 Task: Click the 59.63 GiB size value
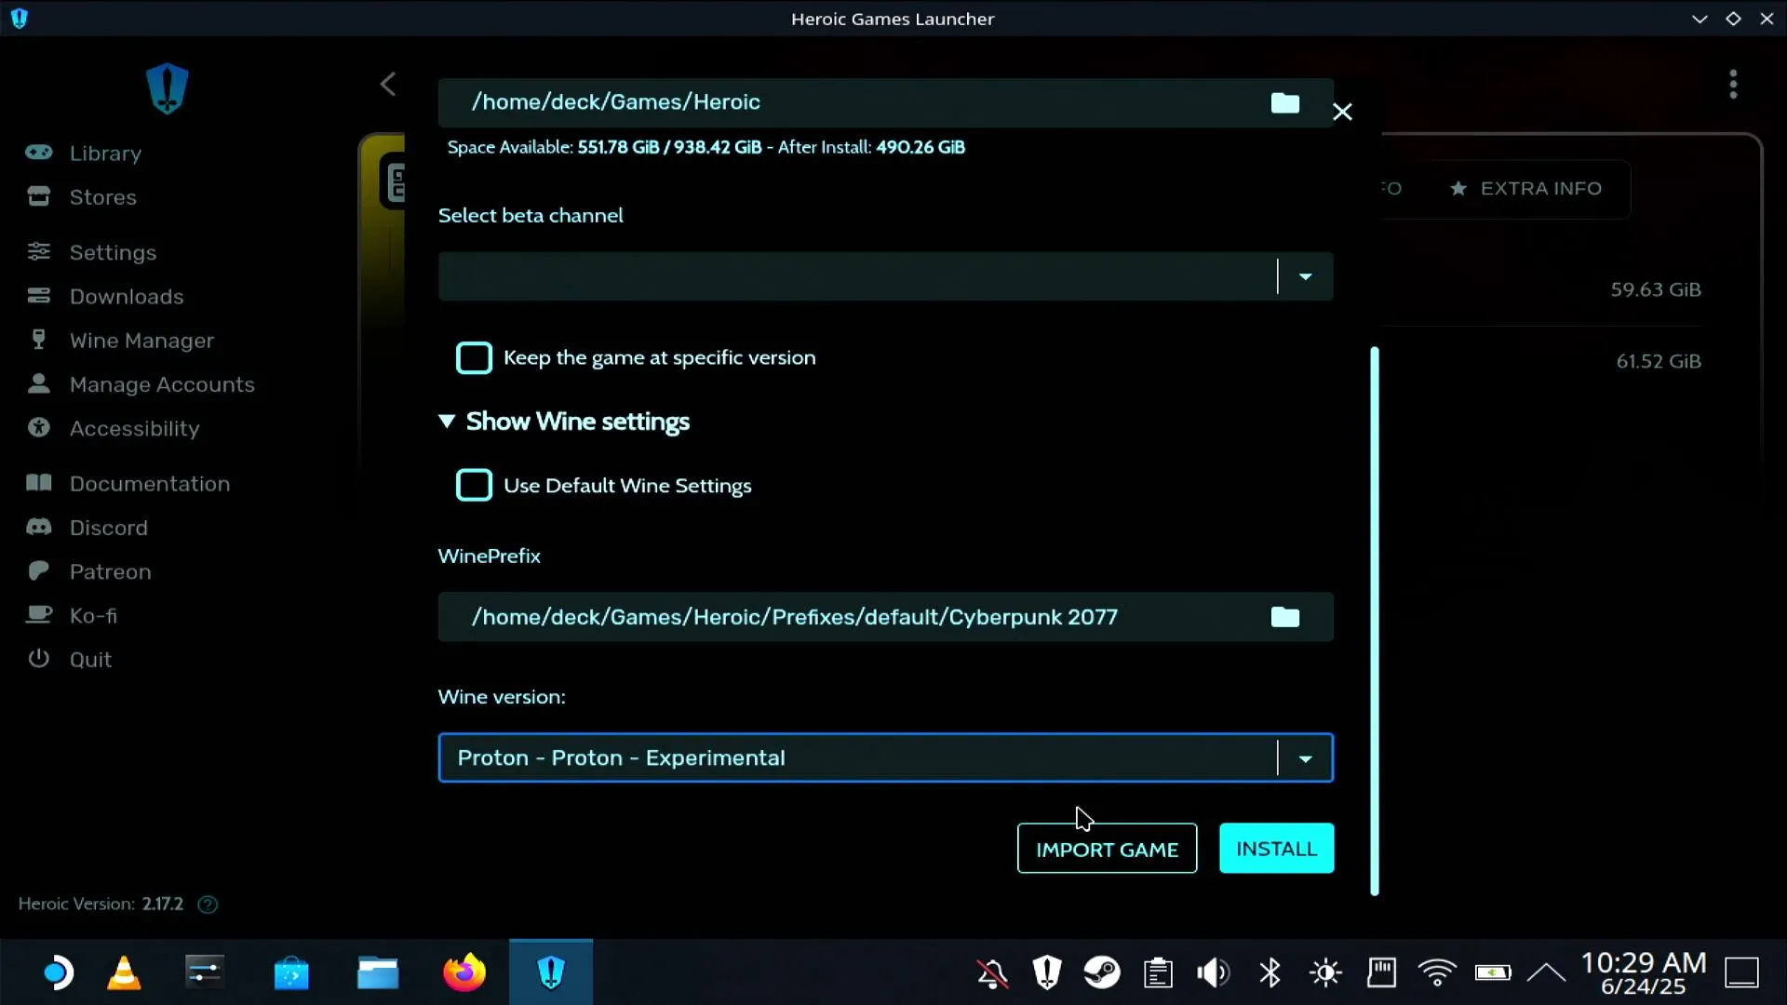click(x=1656, y=289)
